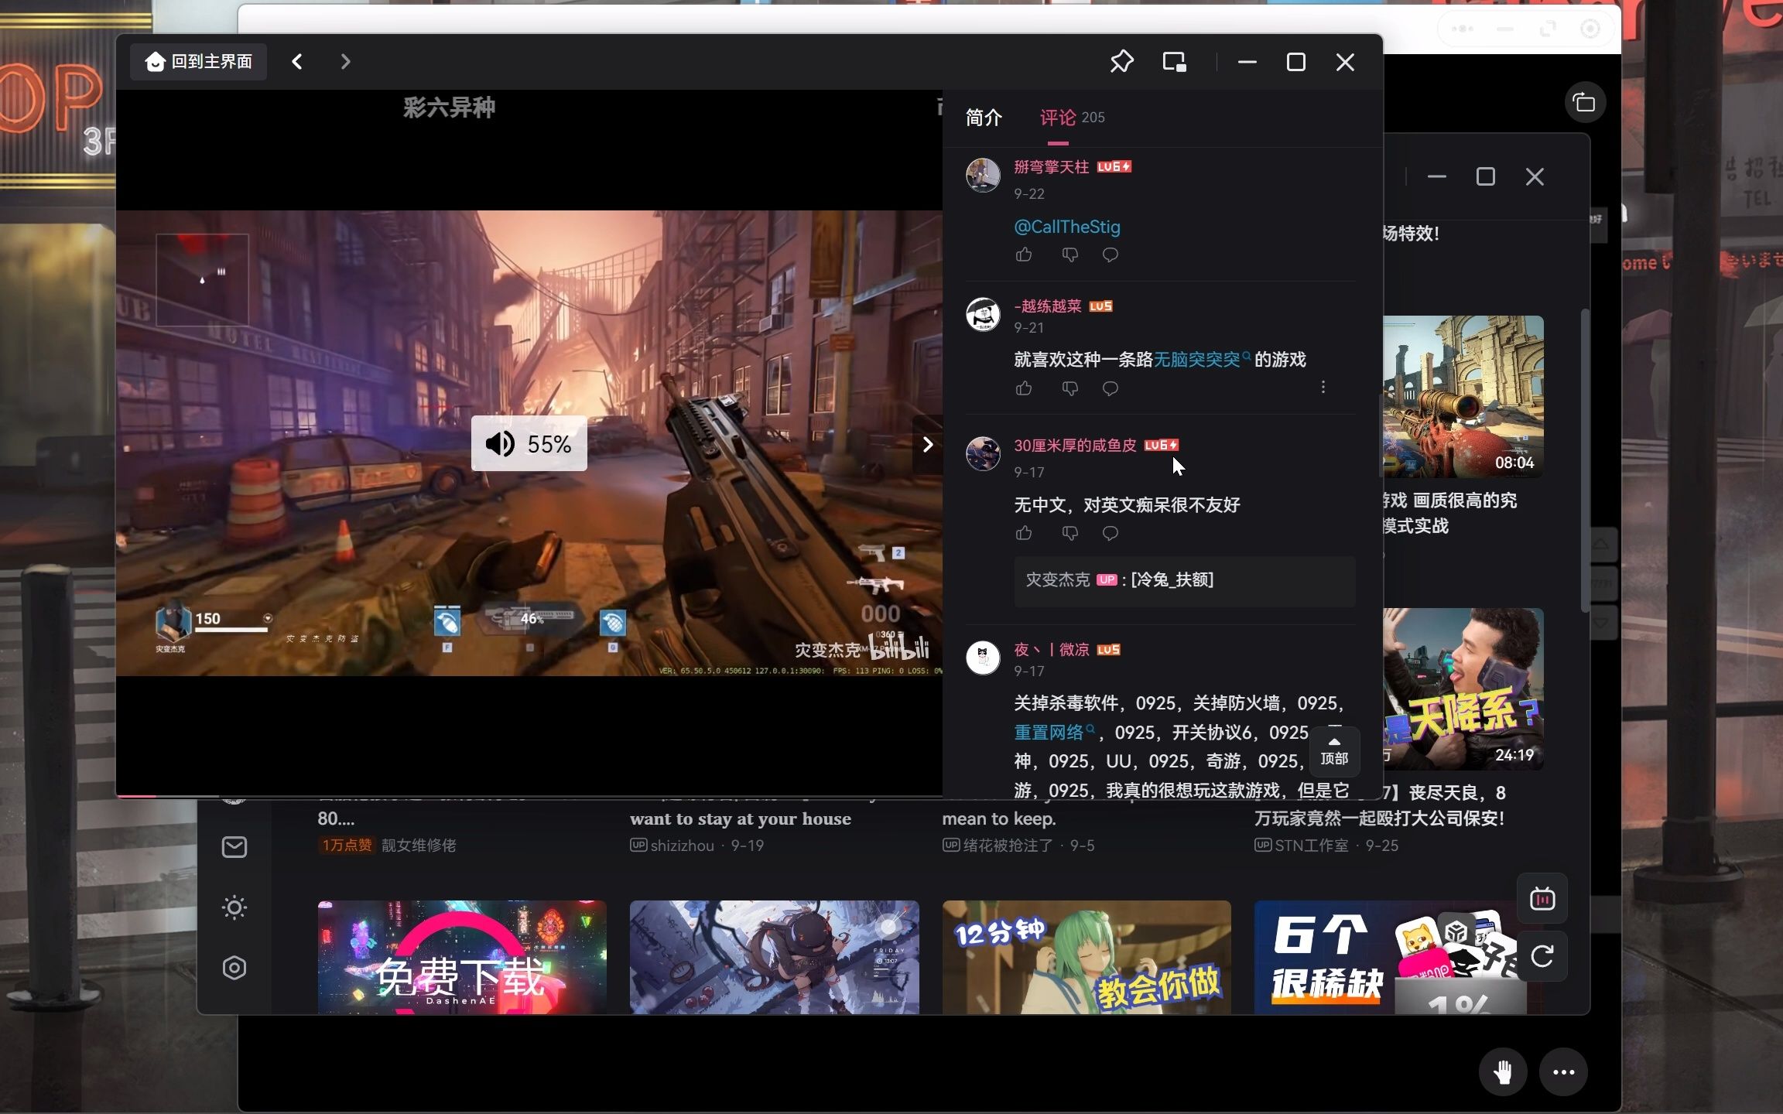Image resolution: width=1783 pixels, height=1114 pixels.
Task: Open the 12分钟 教会你做 video thumbnail
Action: click(1087, 958)
